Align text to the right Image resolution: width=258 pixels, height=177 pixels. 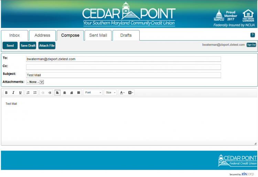pos(72,93)
